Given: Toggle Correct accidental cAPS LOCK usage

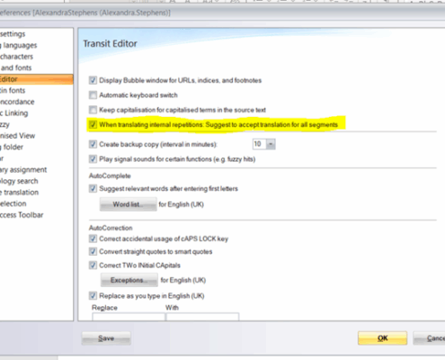Looking at the screenshot, I should point(93,238).
